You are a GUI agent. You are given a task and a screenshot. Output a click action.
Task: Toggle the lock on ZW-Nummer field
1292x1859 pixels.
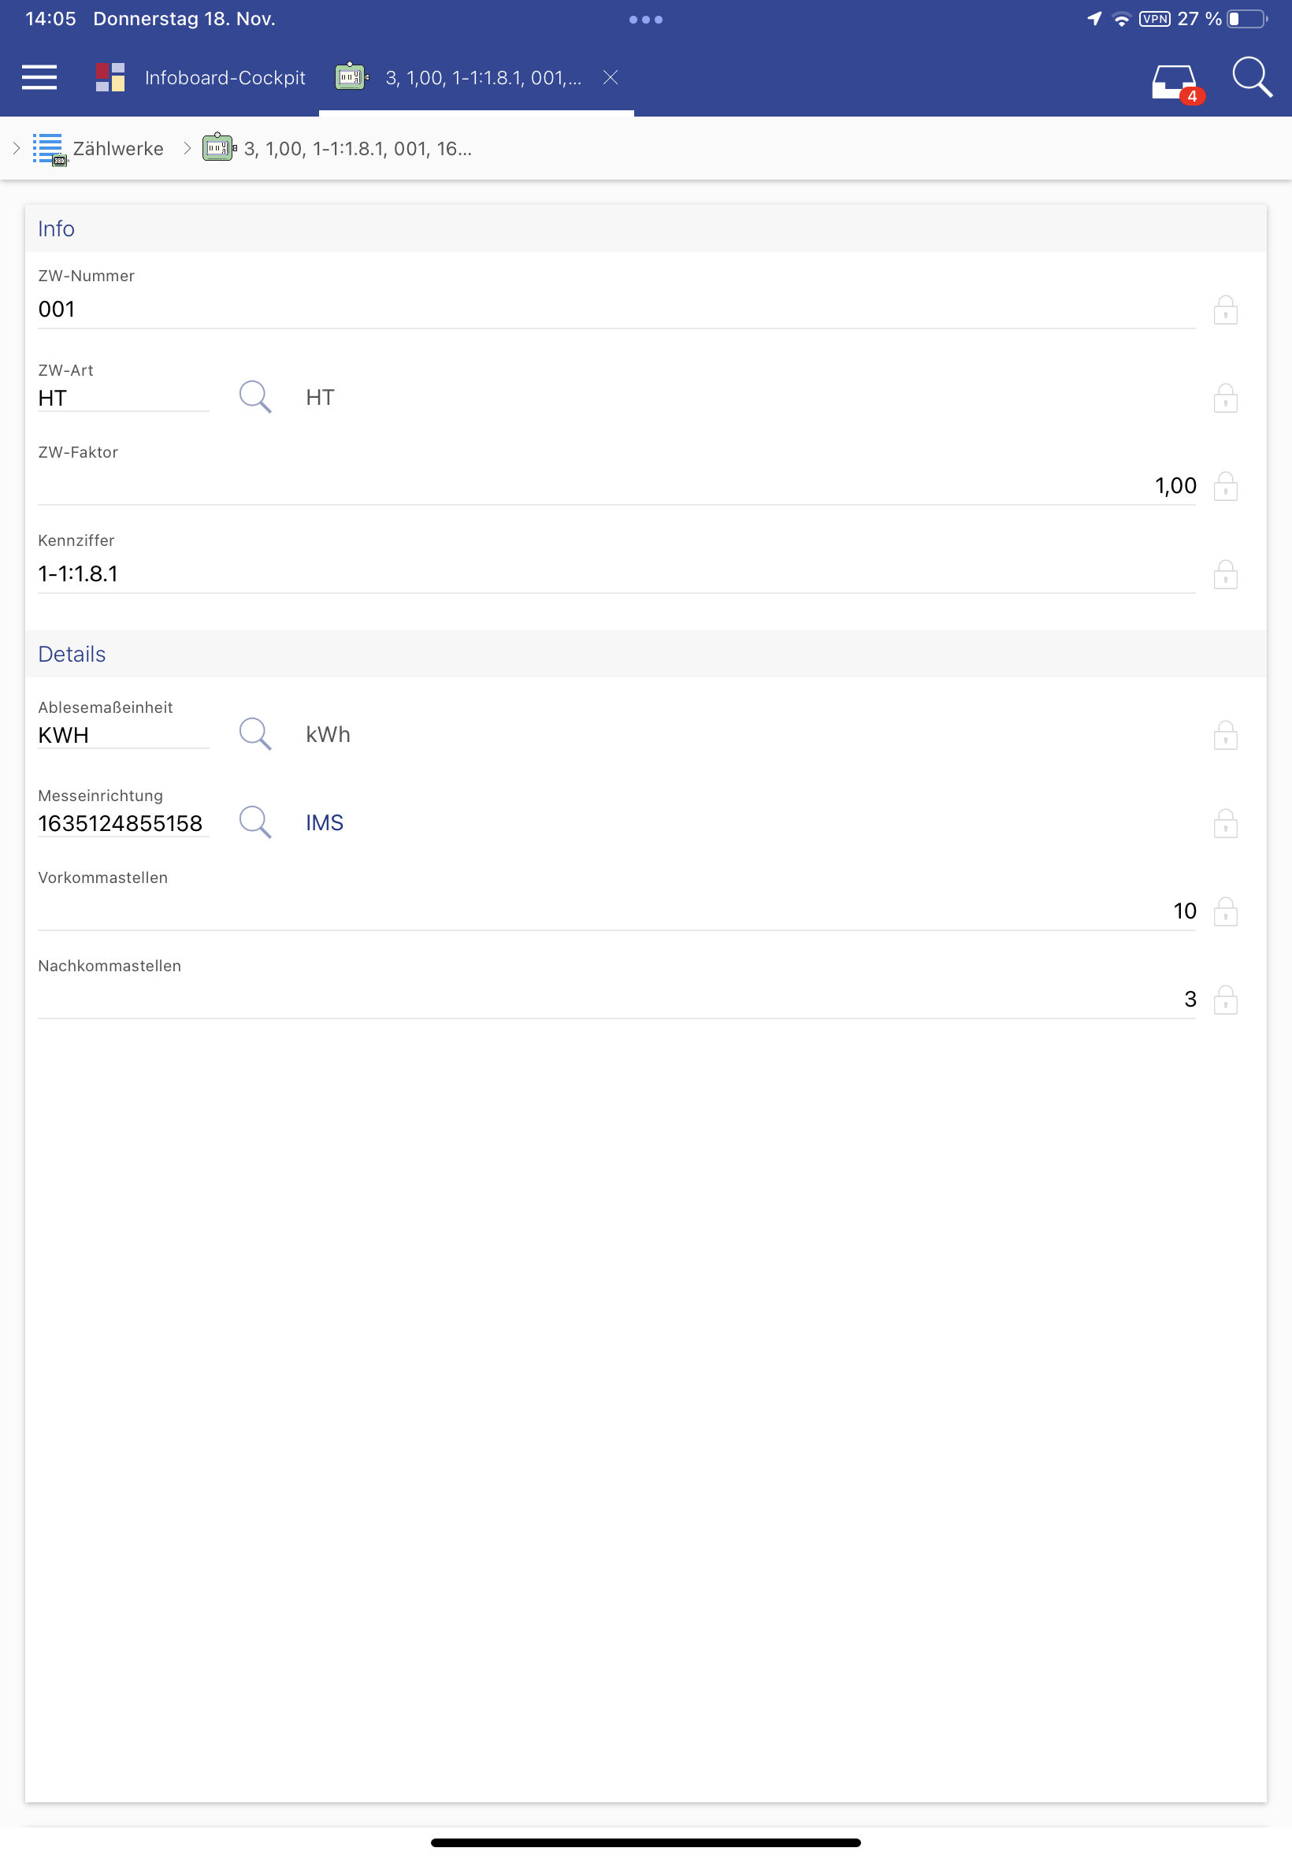(1225, 310)
